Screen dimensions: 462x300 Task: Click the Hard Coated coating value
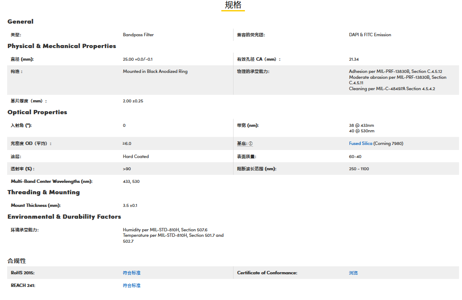tap(136, 156)
